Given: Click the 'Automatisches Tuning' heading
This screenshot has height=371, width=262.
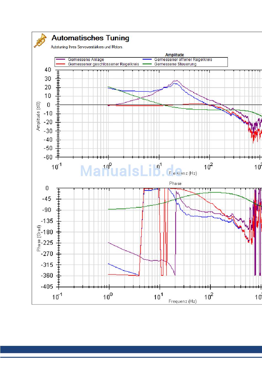Looking at the screenshot, I should point(90,38).
